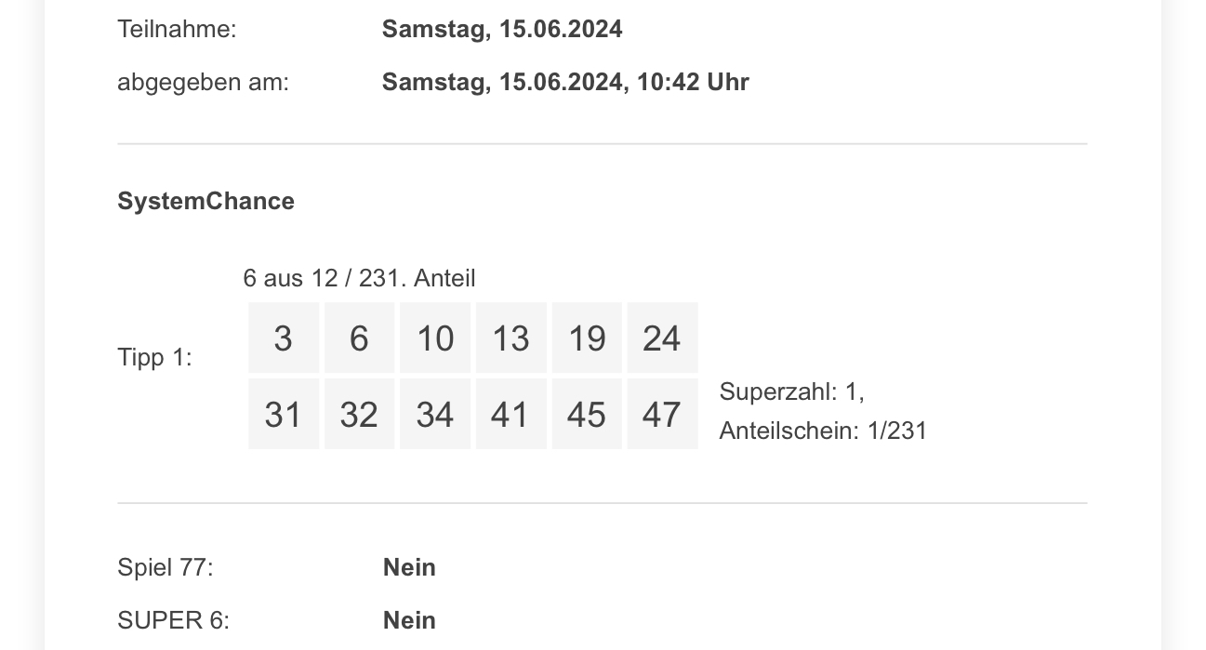Click the number 32 tile

[359, 414]
